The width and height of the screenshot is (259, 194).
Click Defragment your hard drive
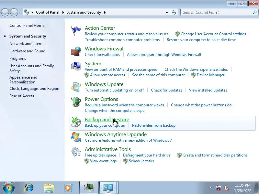[147, 155]
